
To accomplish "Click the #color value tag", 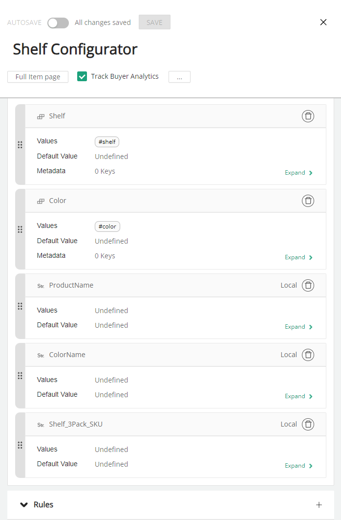I will 107,226.
